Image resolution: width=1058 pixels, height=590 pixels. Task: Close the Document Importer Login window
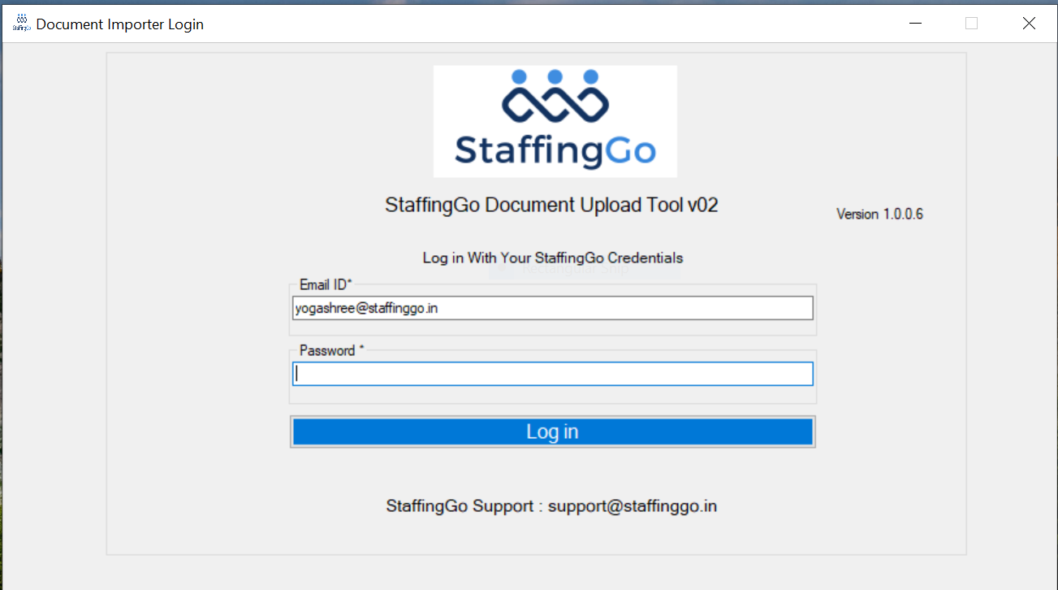pyautogui.click(x=1029, y=24)
